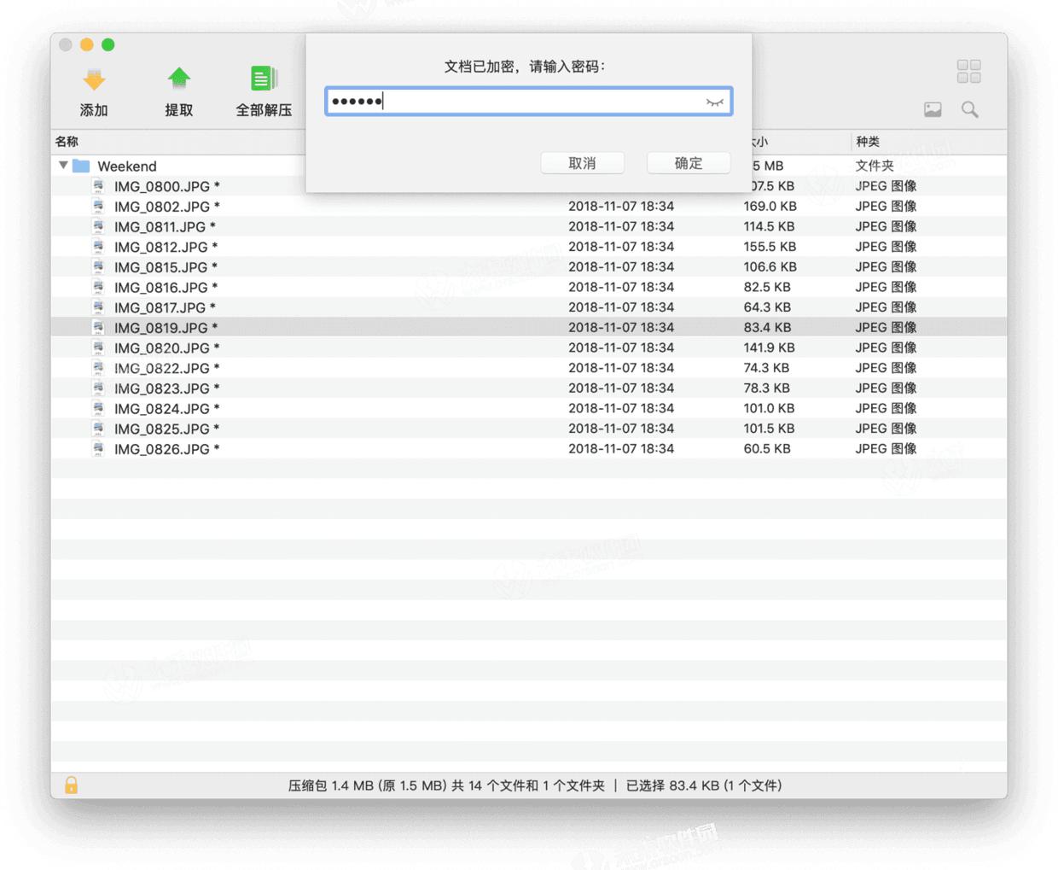Toggle password visibility eye icon
1058x870 pixels.
714,102
